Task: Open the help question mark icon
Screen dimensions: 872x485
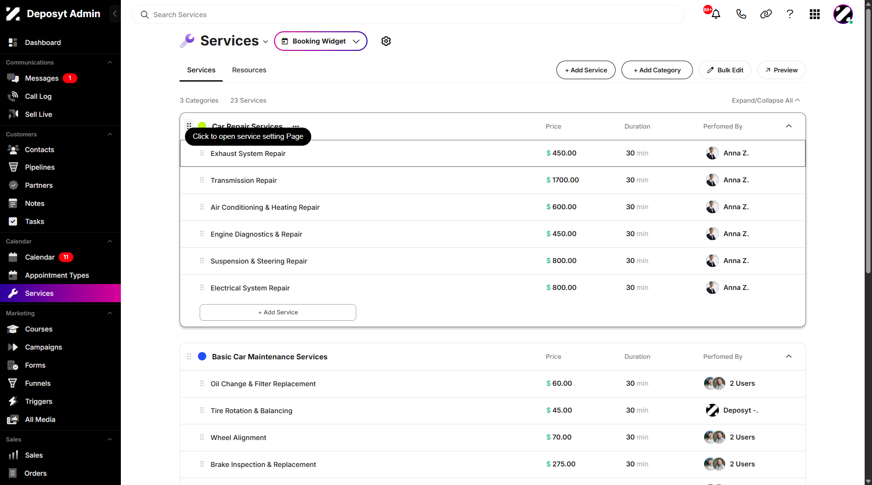Action: [790, 14]
